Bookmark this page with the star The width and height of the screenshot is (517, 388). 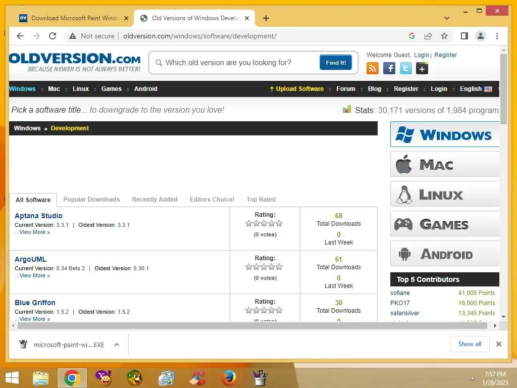(x=444, y=36)
